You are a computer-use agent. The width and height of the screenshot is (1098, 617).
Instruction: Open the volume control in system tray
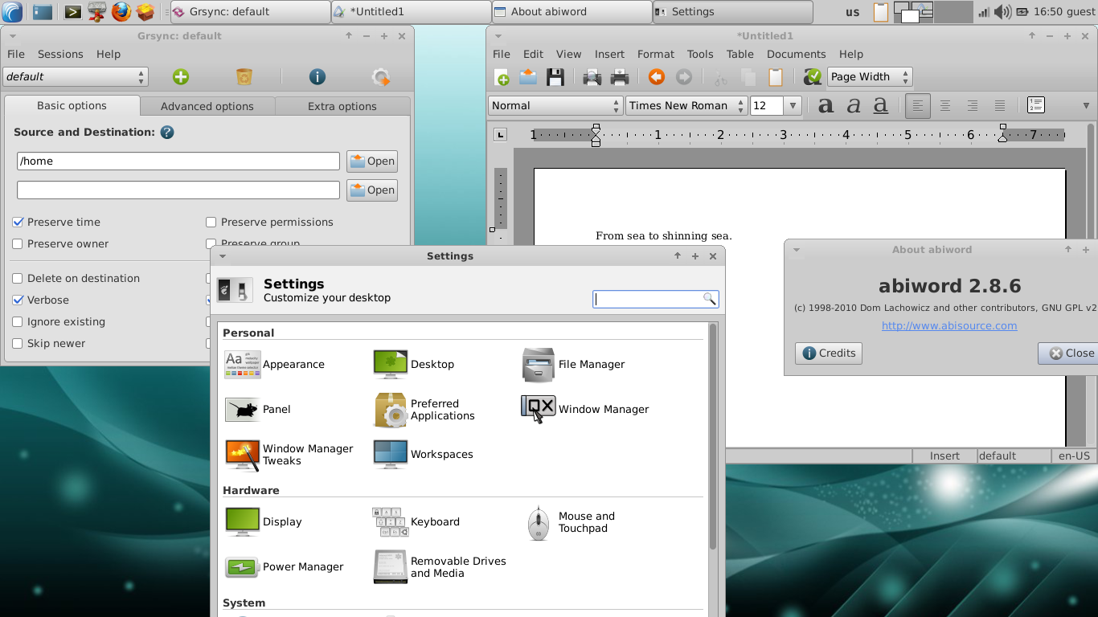(x=1002, y=12)
